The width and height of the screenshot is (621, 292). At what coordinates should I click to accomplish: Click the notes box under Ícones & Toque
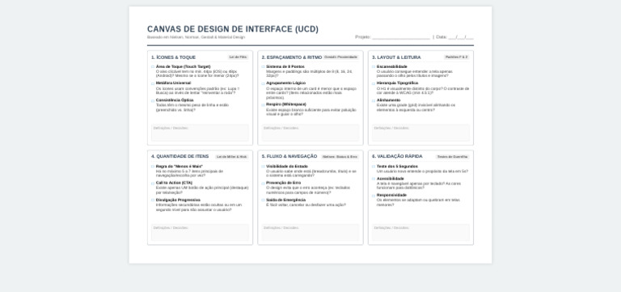pos(200,133)
